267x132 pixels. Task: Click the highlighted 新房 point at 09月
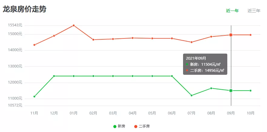pos(231,91)
